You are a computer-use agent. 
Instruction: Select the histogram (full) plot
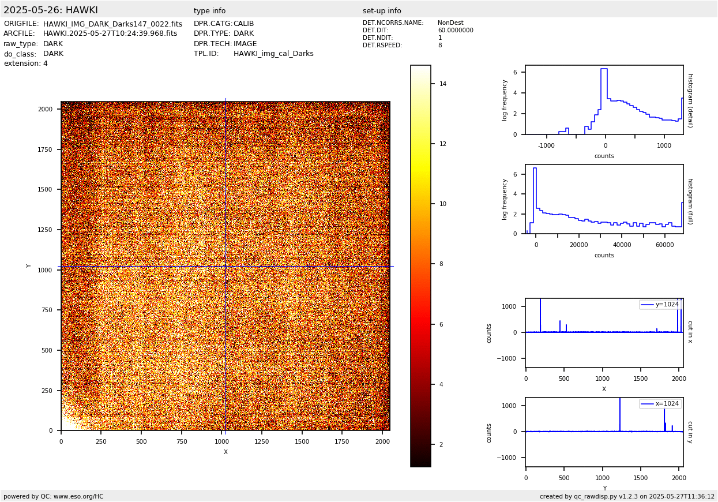click(604, 199)
